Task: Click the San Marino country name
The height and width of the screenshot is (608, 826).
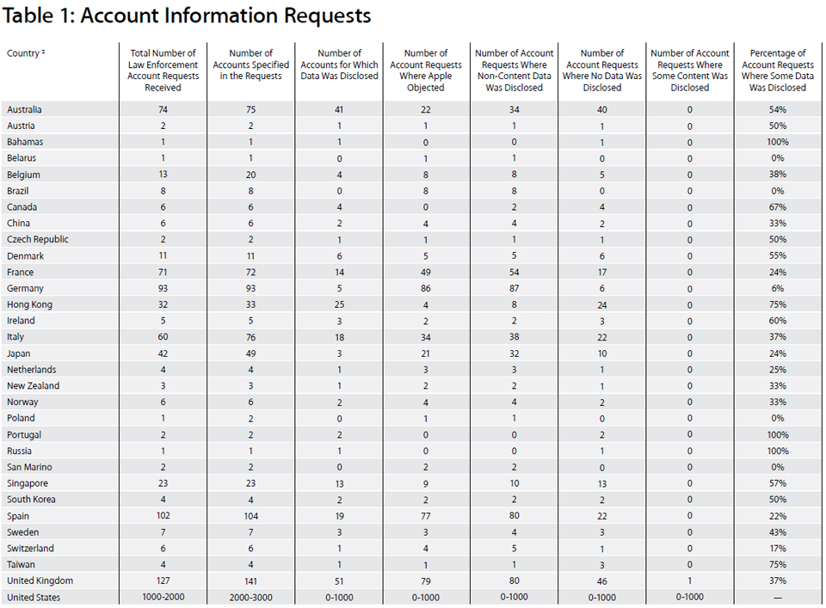Action: 29,467
